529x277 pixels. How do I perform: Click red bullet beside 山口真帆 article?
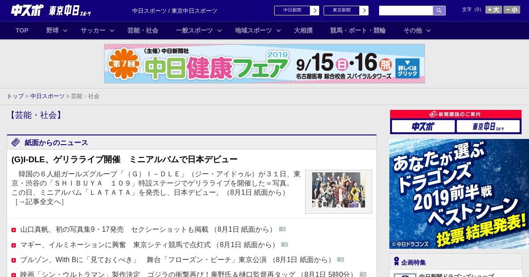14,230
